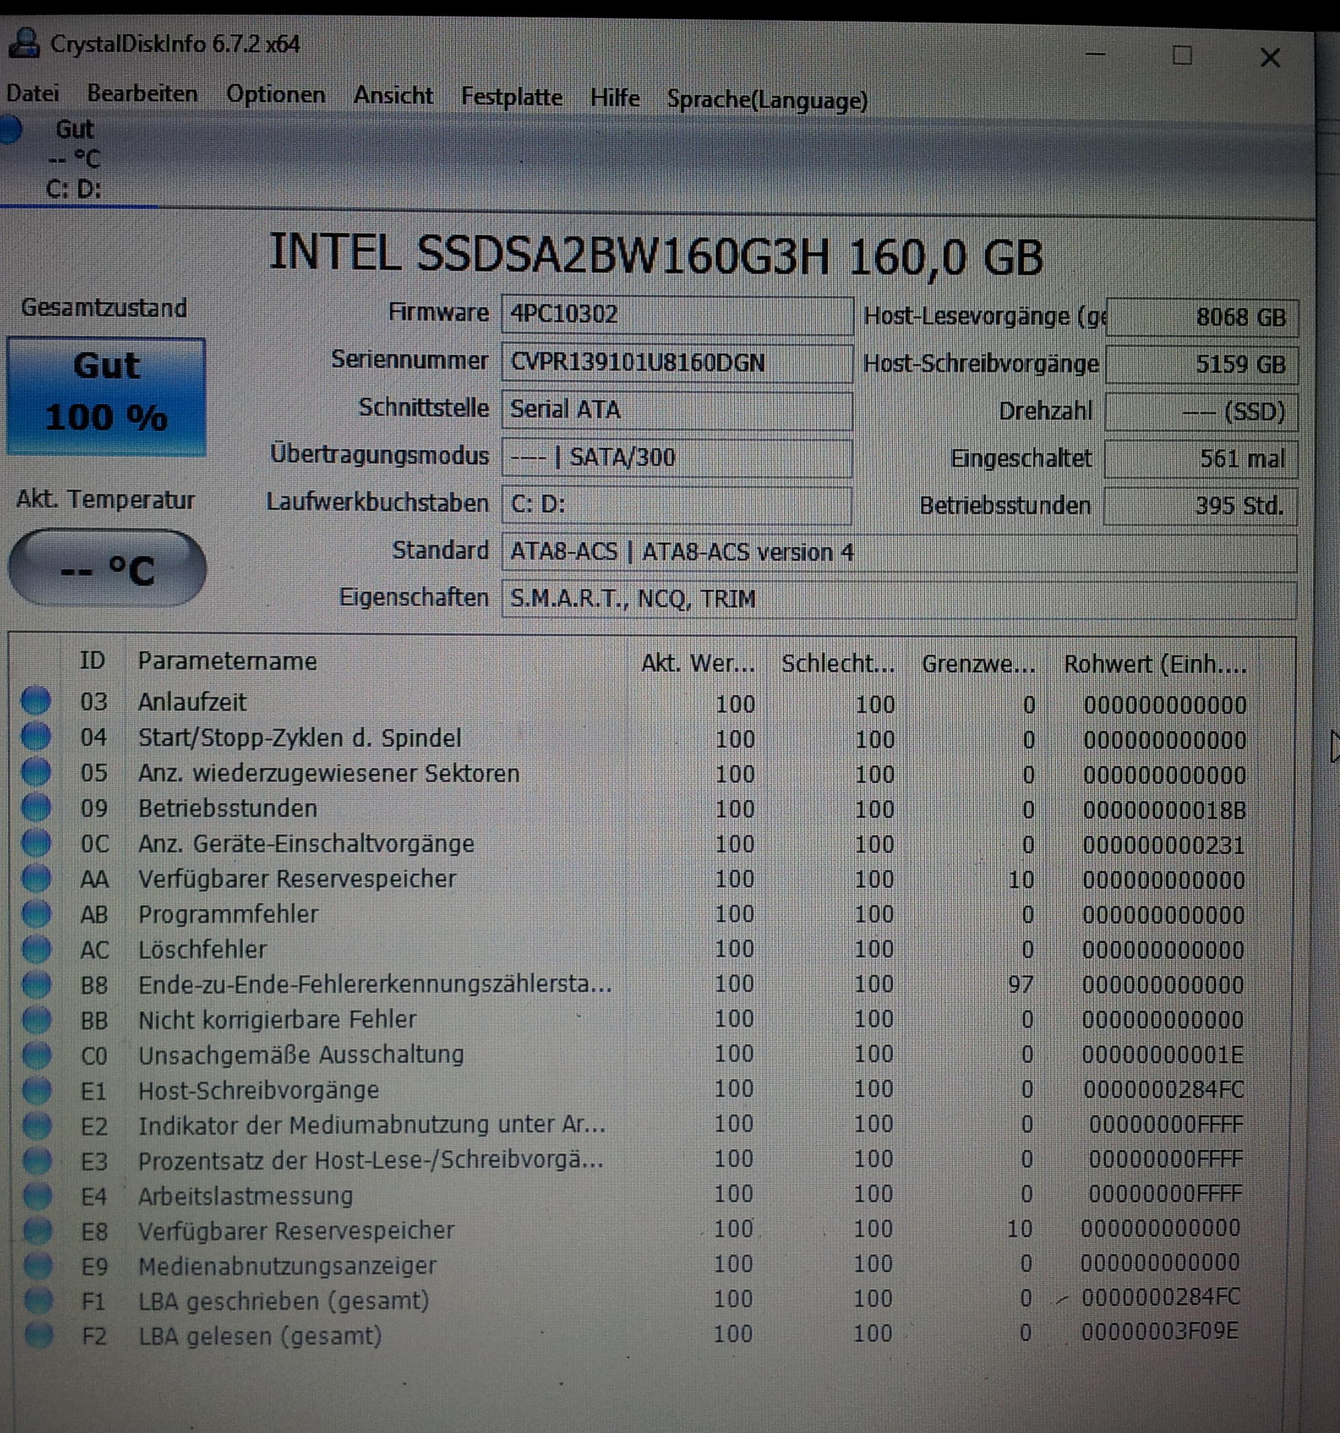Click status dot for Nicht korrigierbare Fehler
Screen dimensions: 1340x1433
[37, 1019]
